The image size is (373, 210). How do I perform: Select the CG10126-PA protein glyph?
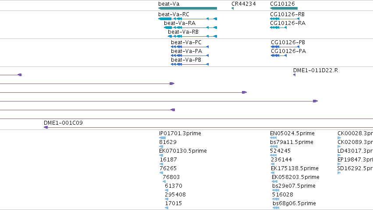click(x=279, y=56)
